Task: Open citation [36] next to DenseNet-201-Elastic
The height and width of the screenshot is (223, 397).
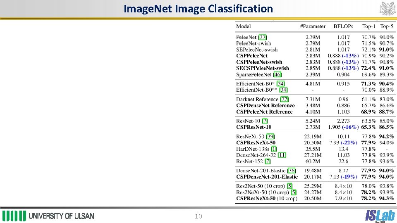Action: [x=292, y=171]
